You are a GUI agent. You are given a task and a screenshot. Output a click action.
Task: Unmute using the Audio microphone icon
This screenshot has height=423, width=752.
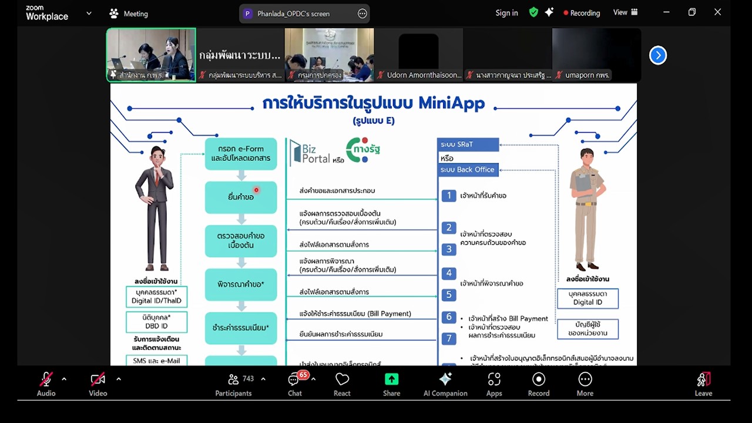tap(46, 380)
